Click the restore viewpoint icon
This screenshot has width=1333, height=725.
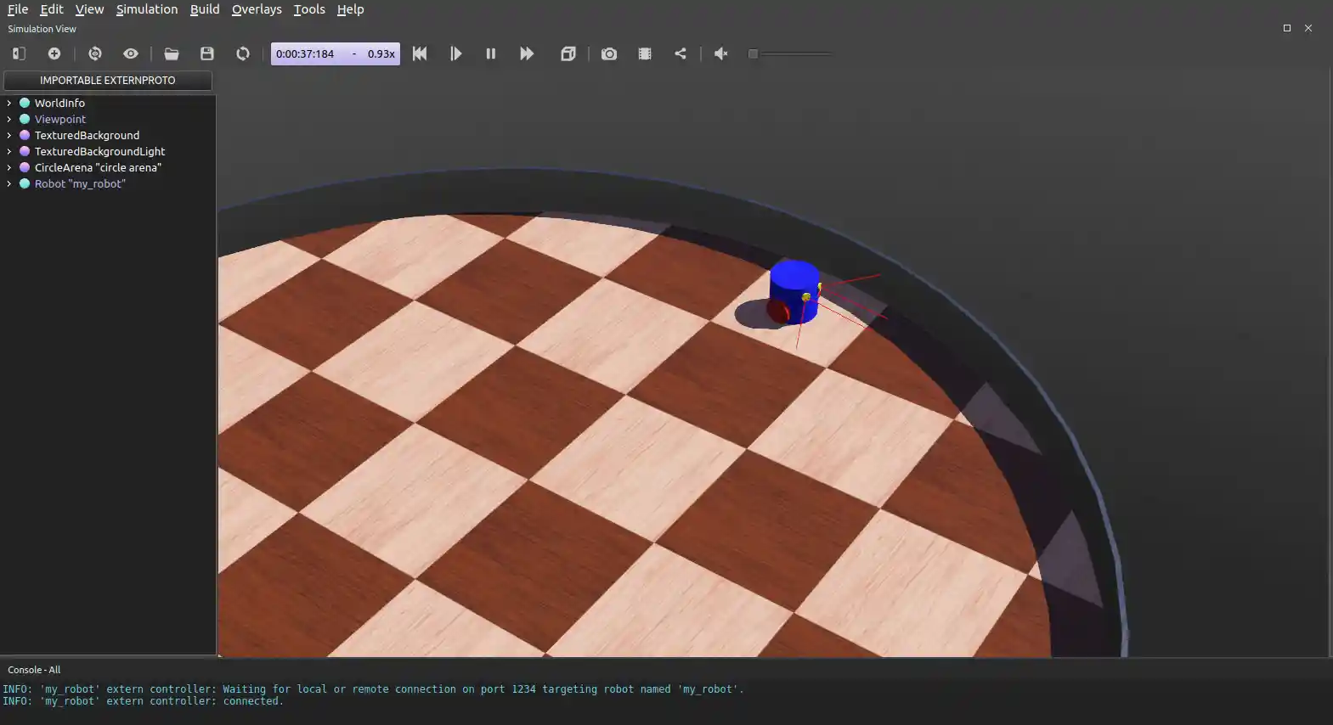(x=95, y=53)
